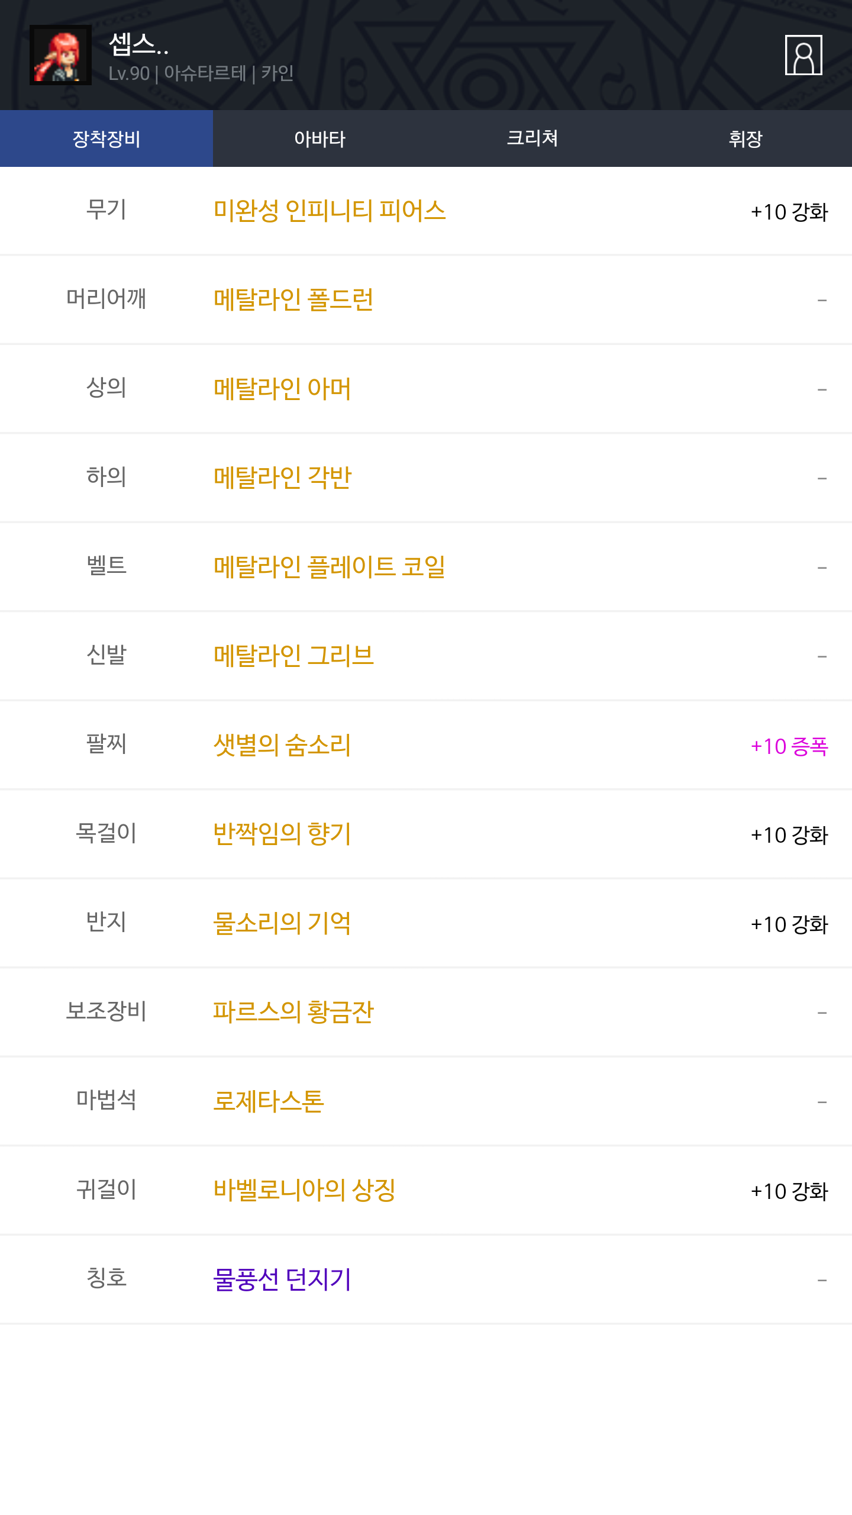View earring 바벨로니아의 상징
This screenshot has height=1515, width=852.
click(304, 1190)
